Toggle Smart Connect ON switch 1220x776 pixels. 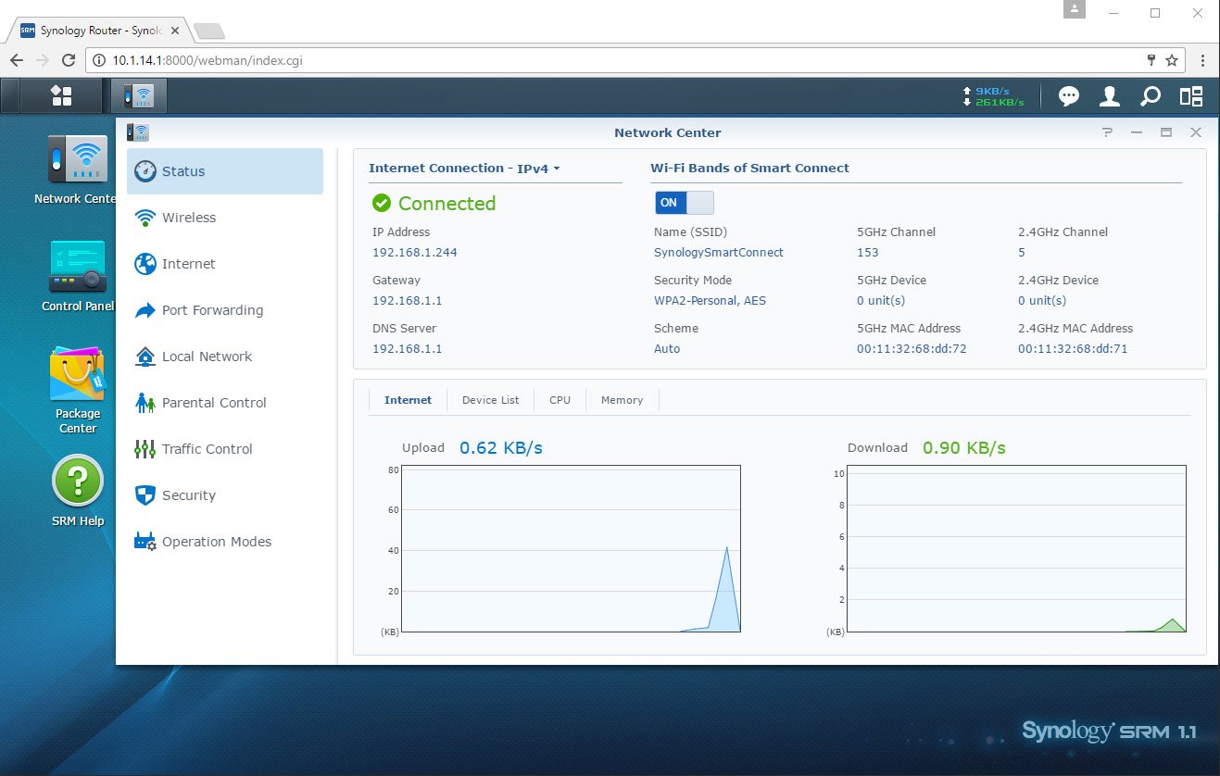click(x=684, y=203)
